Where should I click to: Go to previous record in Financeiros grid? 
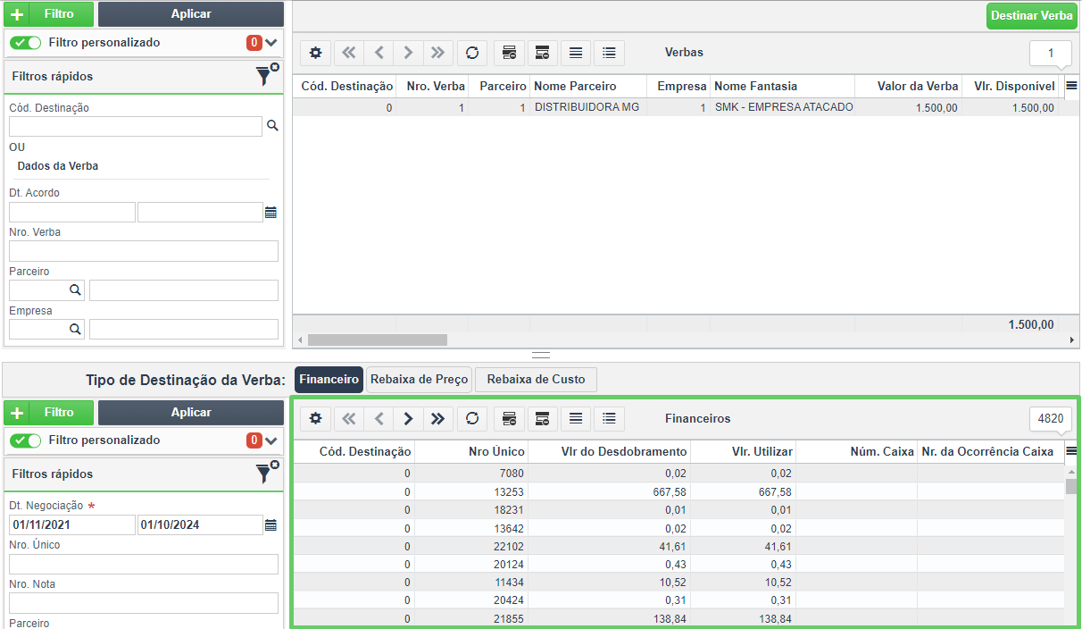379,418
